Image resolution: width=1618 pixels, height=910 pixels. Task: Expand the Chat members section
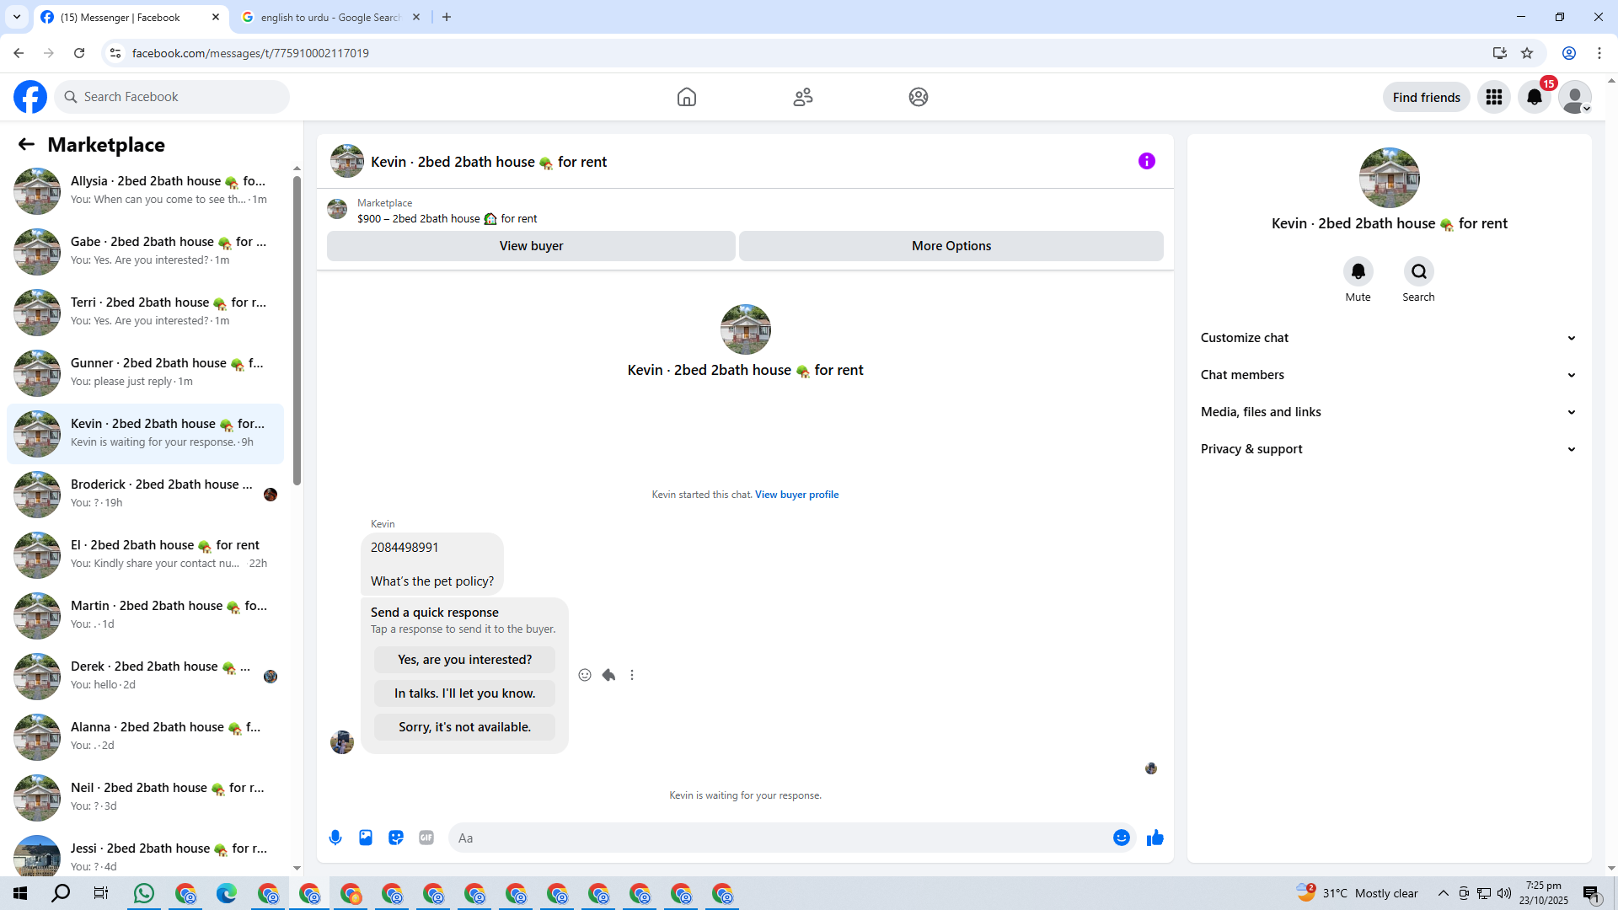1389,375
